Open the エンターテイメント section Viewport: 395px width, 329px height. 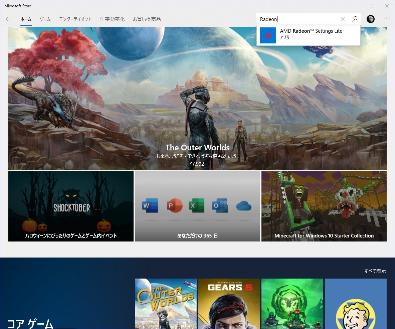click(x=75, y=19)
